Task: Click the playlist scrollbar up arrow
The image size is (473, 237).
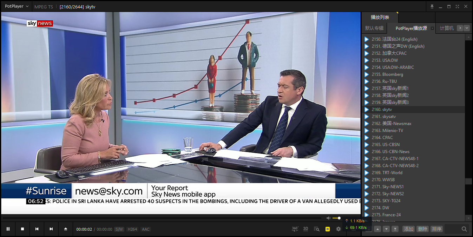Action: [x=468, y=37]
